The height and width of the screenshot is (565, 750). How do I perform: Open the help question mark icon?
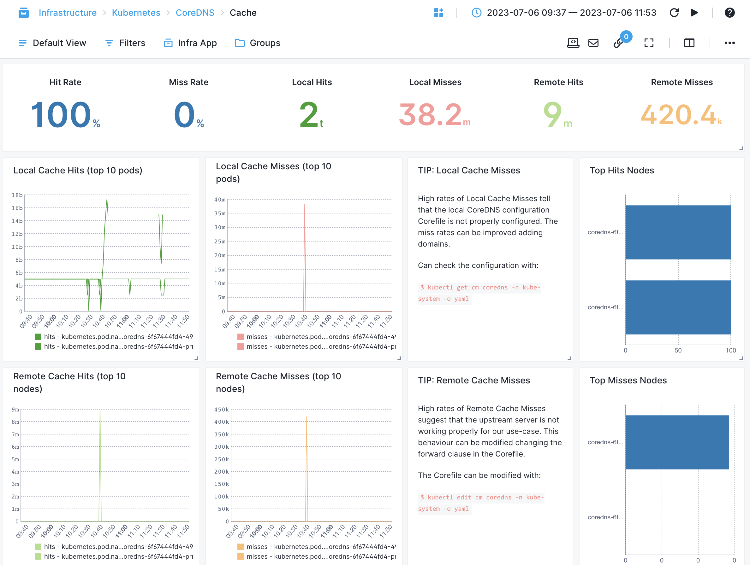(x=729, y=13)
